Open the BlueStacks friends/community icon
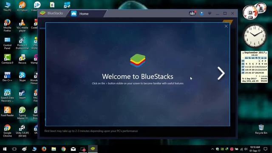Screen dimensions: 272x153 pos(192,13)
